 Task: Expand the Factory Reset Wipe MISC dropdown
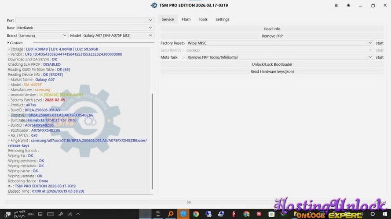point(370,43)
